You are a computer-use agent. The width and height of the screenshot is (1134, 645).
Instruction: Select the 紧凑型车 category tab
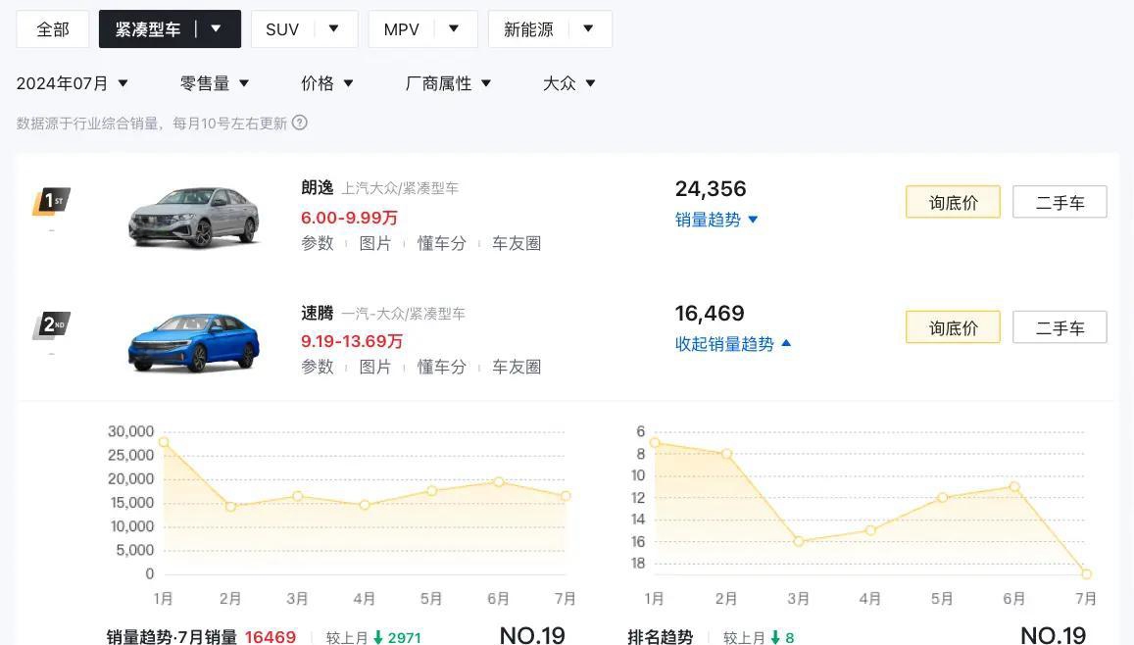(x=148, y=29)
